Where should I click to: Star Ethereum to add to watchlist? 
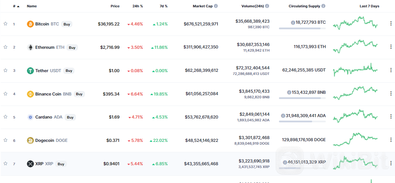click(5, 47)
